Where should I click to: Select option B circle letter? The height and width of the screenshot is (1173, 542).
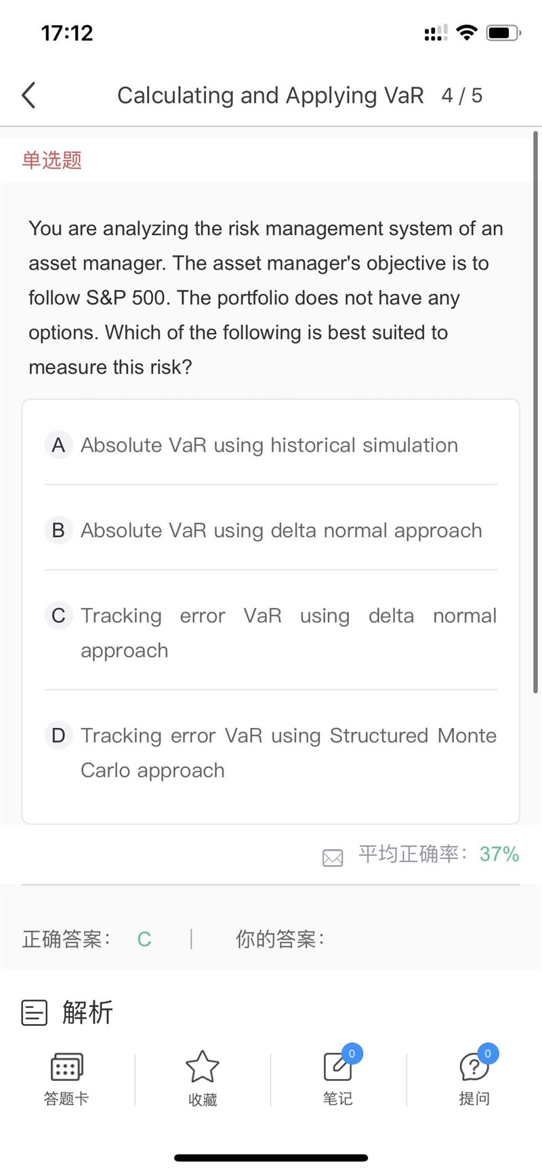(58, 530)
